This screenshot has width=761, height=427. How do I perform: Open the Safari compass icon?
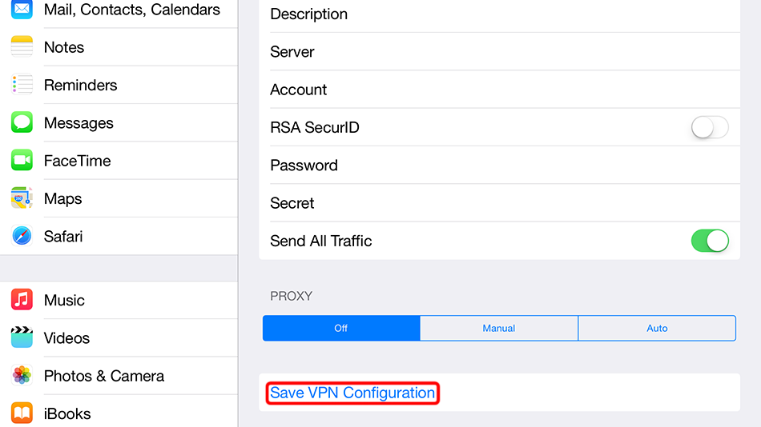click(22, 237)
